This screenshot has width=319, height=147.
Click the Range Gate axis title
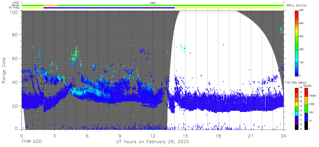coord(4,70)
